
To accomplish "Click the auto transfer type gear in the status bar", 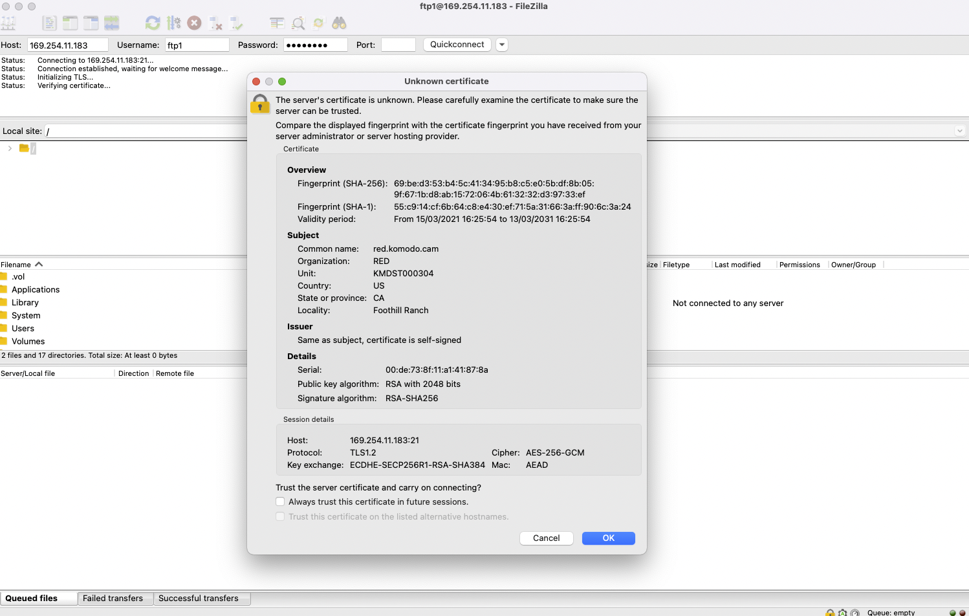I will (x=842, y=612).
